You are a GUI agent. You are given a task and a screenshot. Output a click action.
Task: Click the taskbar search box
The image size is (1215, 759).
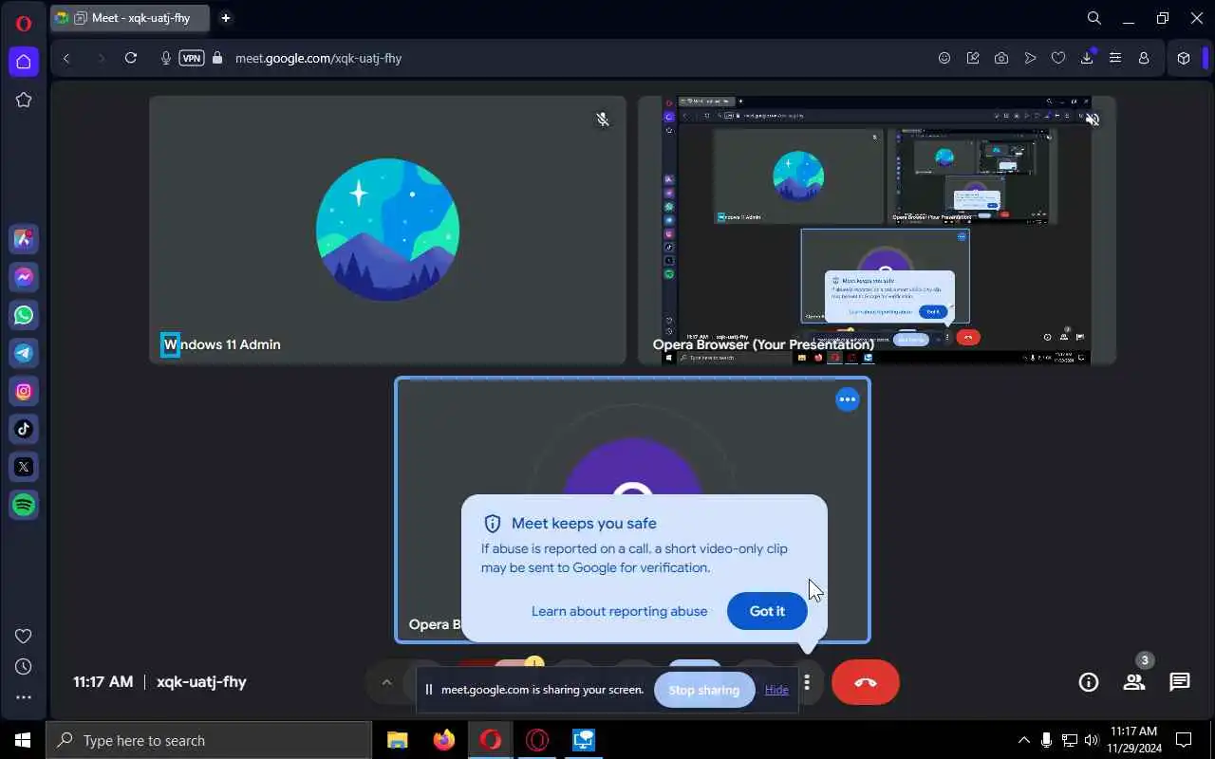coord(209,740)
